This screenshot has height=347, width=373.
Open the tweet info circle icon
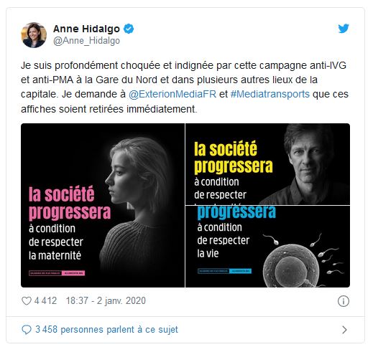click(344, 301)
